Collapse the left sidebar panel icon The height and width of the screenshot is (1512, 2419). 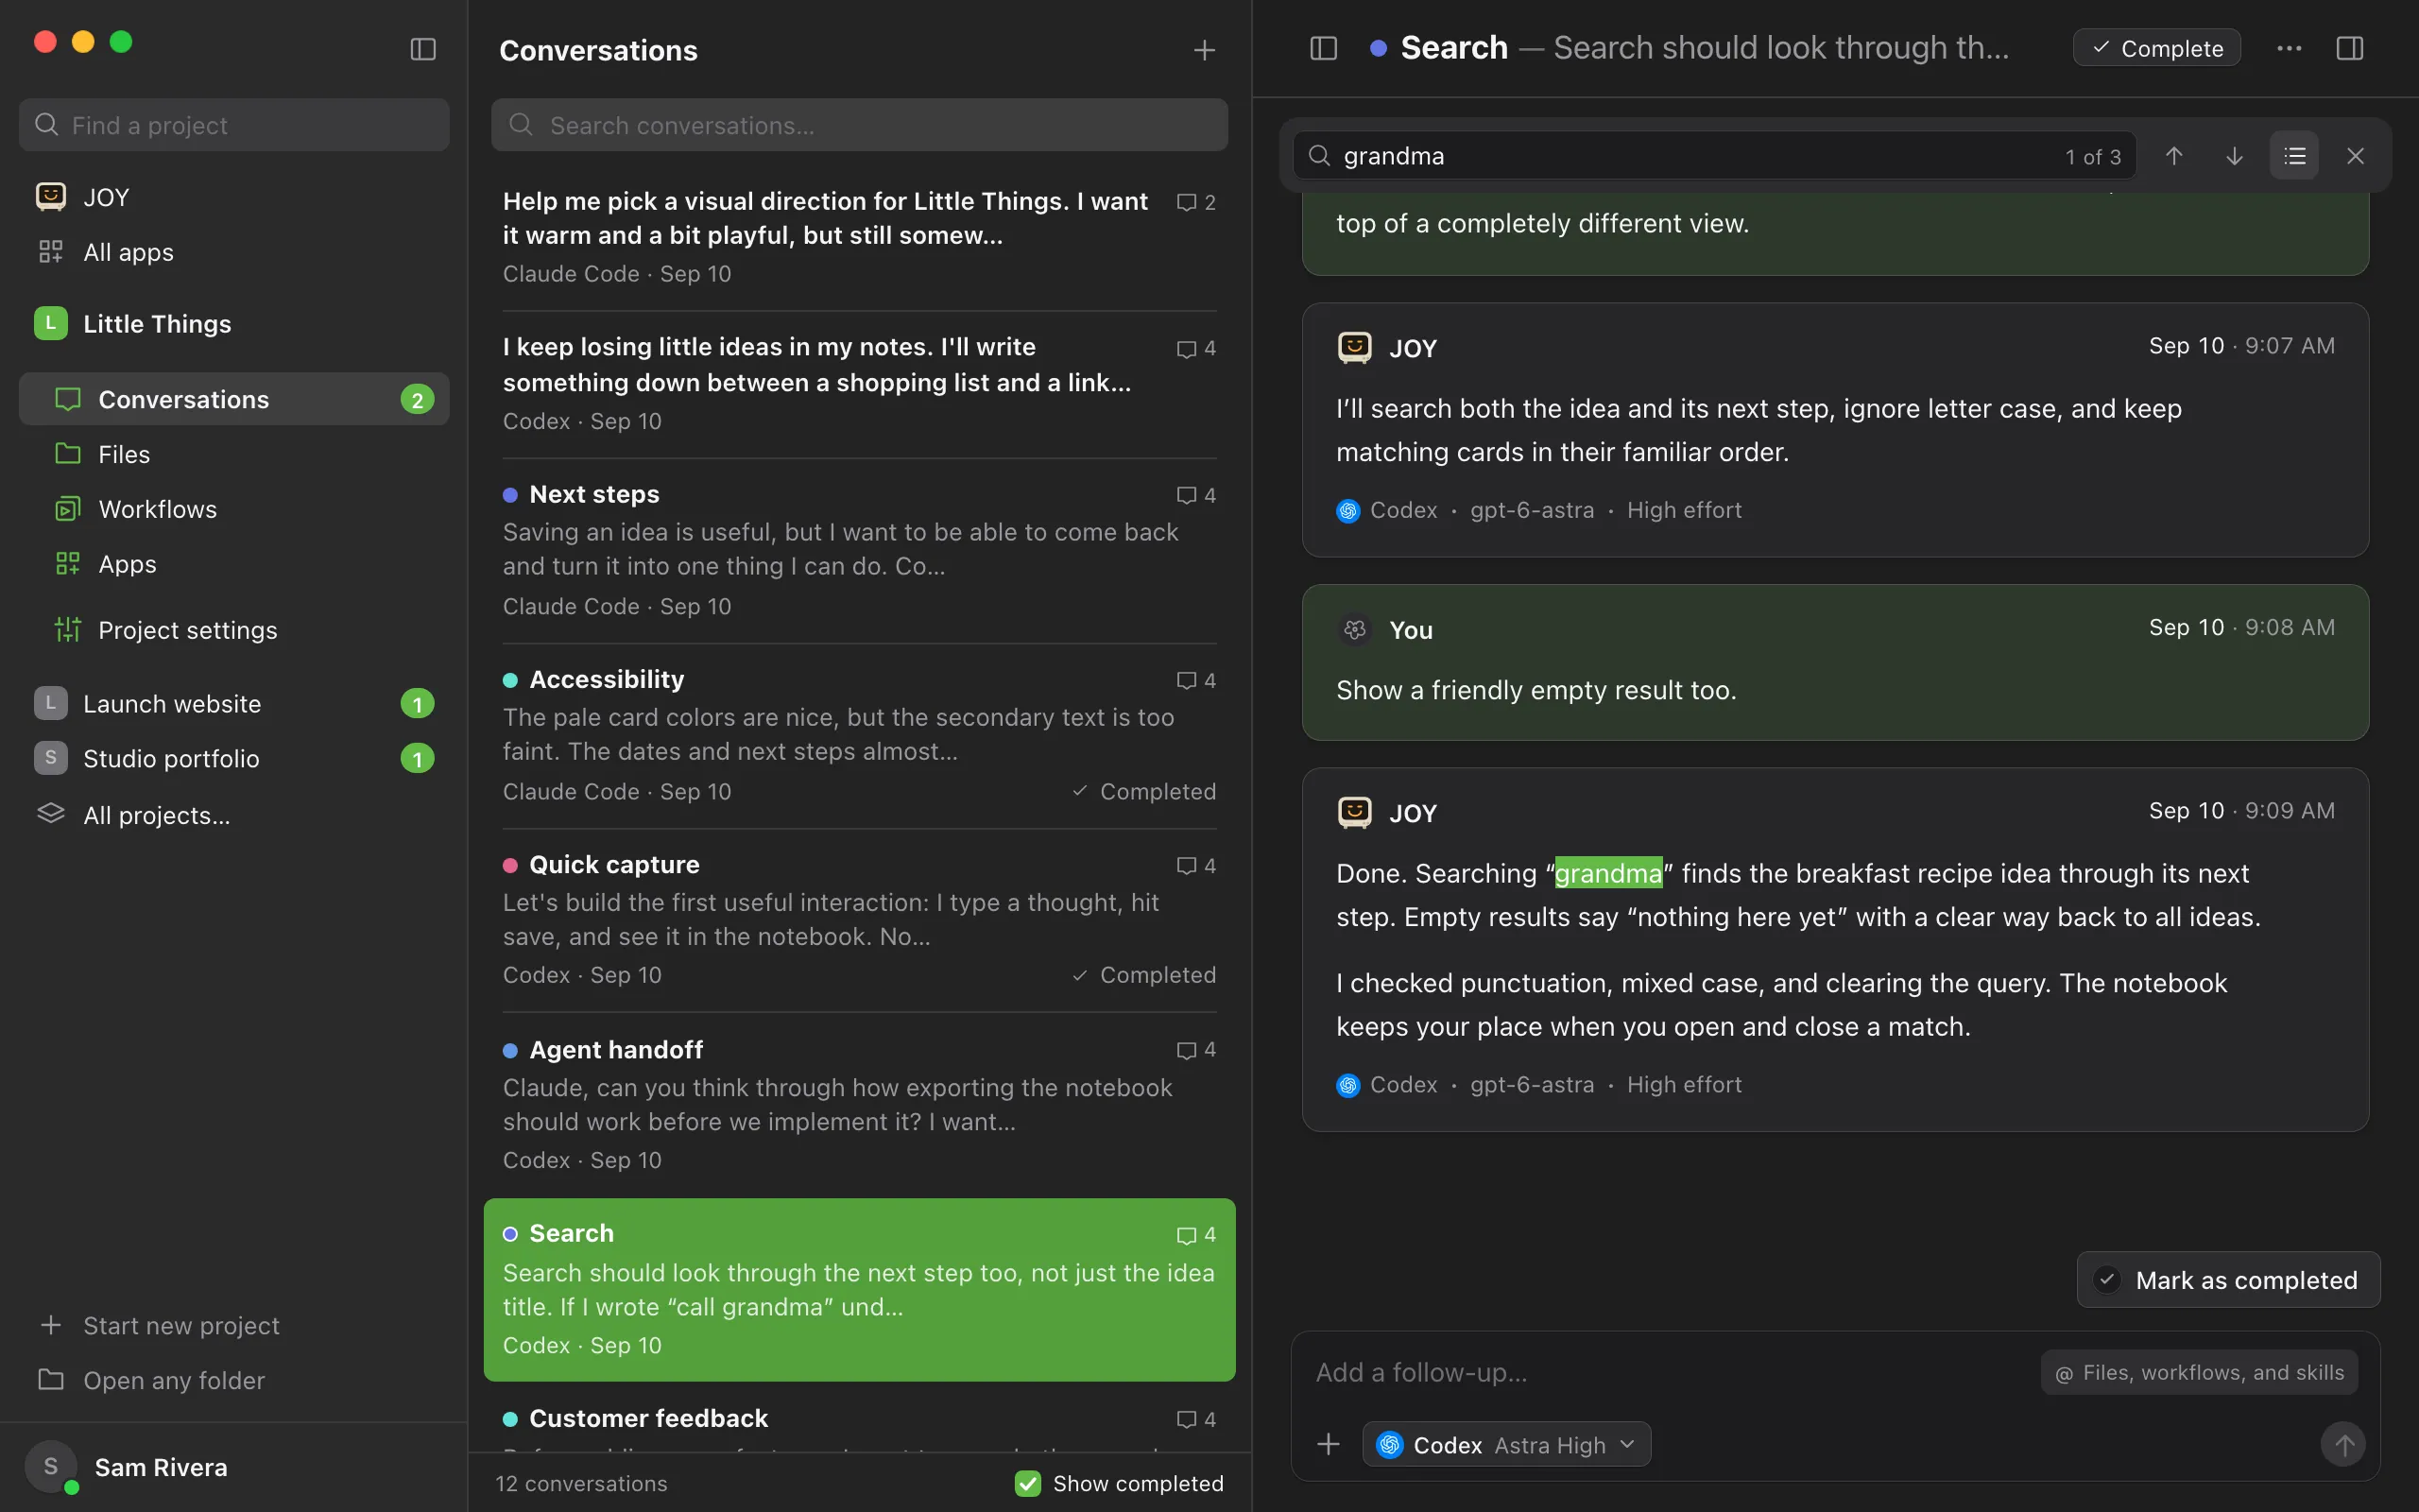coord(422,49)
